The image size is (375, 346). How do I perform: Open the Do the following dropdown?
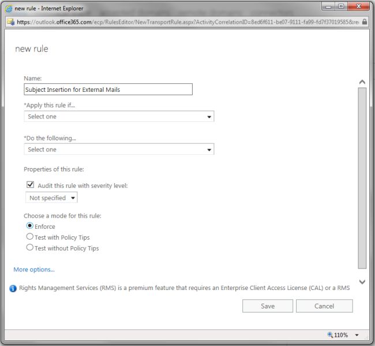click(119, 149)
